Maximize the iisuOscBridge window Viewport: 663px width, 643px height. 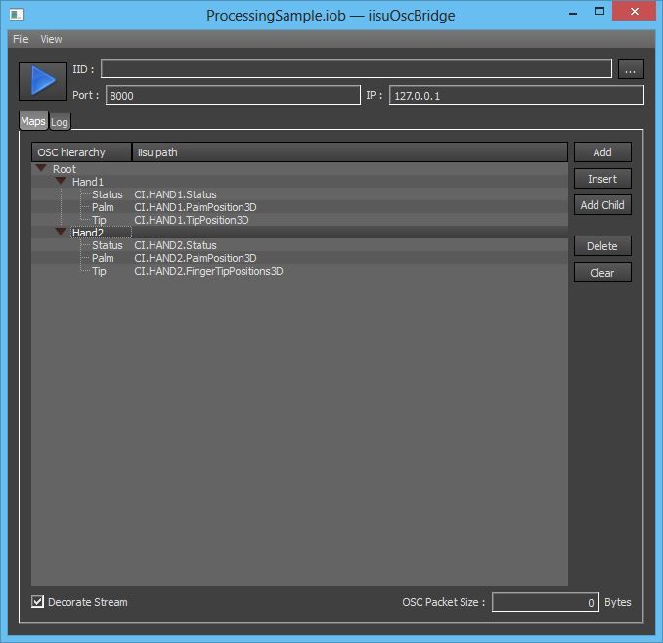(x=599, y=12)
